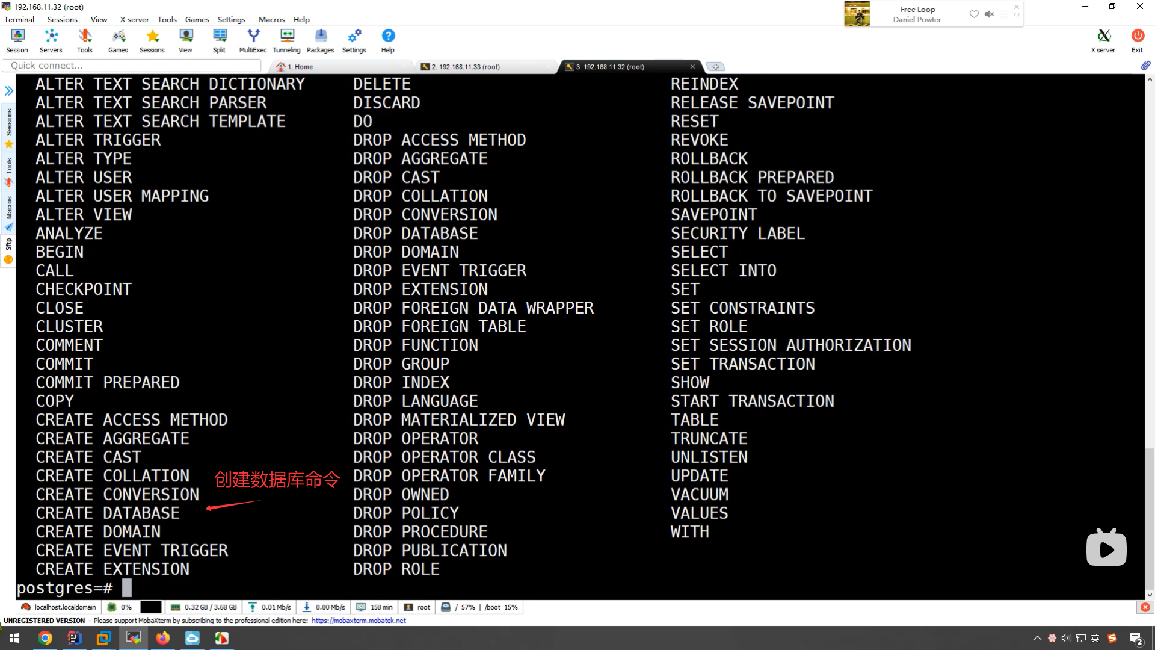Image resolution: width=1155 pixels, height=650 pixels.
Task: Click the new tab button
Action: [x=715, y=67]
